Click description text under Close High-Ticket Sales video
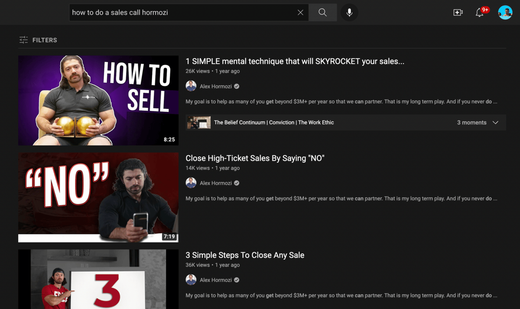The width and height of the screenshot is (520, 309). point(341,199)
